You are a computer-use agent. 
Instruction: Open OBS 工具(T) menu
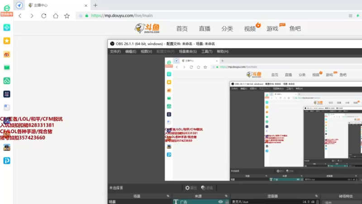(x=207, y=52)
